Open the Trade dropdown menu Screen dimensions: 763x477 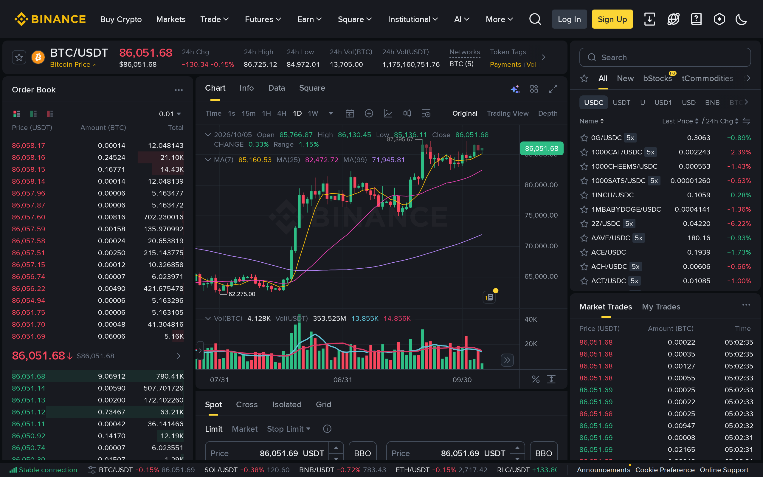tap(214, 19)
